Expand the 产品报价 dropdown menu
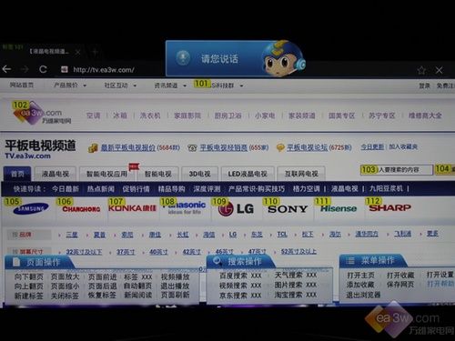This screenshot has width=455, height=341. pos(70,85)
